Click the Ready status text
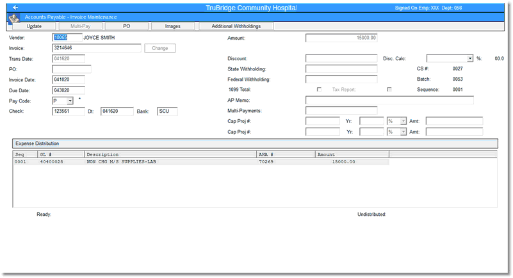Screen dimensions: 513x278 44,215
